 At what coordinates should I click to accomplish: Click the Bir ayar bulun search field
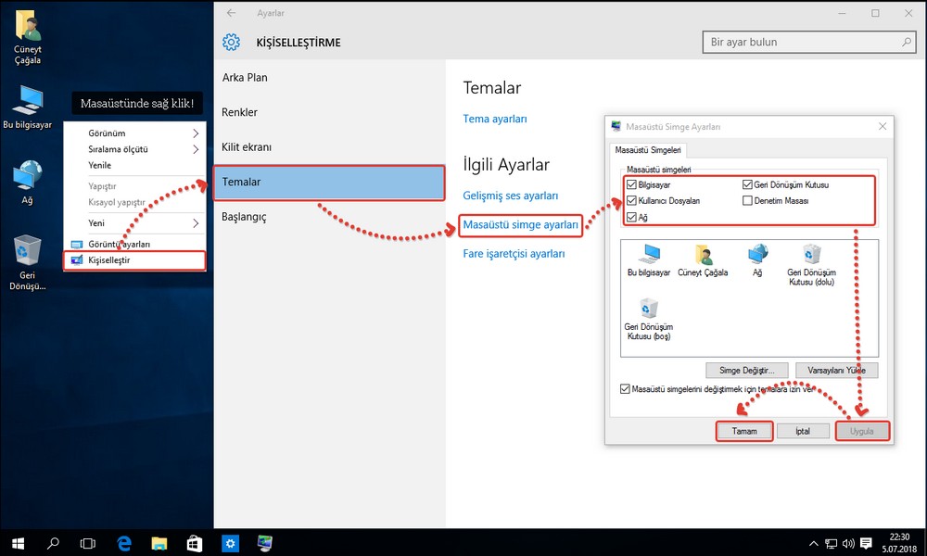pyautogui.click(x=802, y=43)
